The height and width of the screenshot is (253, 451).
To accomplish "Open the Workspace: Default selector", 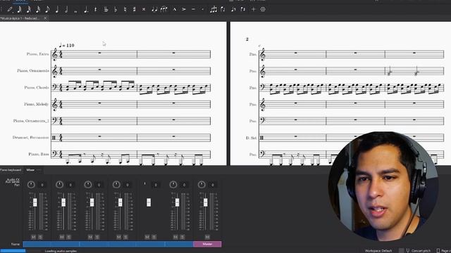I will click(378, 251).
